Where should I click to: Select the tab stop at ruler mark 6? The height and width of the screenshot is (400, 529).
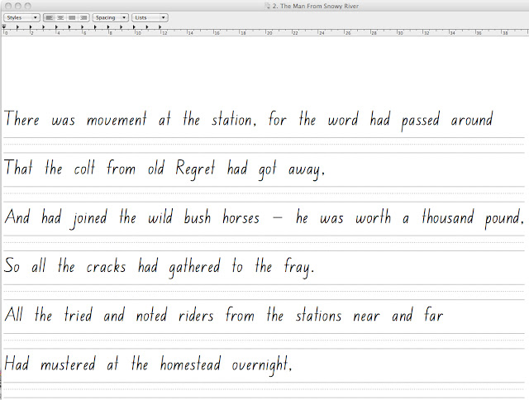click(83, 27)
